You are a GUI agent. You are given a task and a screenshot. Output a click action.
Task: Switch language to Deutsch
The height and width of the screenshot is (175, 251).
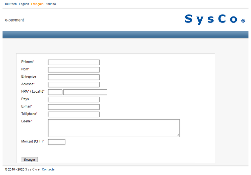[11, 4]
